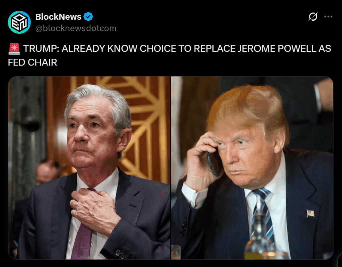342x267 pixels.
Task: Open left photo of gray-haired man
Action: (x=89, y=168)
